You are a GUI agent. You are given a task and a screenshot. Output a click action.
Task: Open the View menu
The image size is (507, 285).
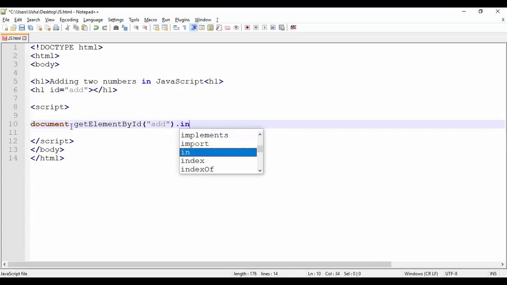pyautogui.click(x=50, y=20)
